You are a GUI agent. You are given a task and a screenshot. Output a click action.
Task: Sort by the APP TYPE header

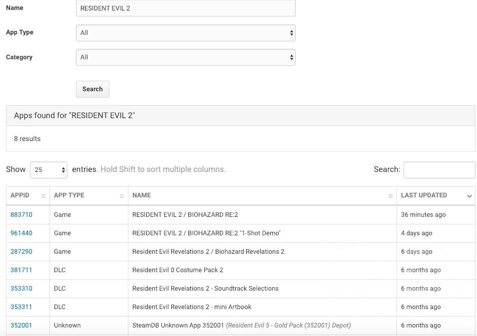pos(69,195)
